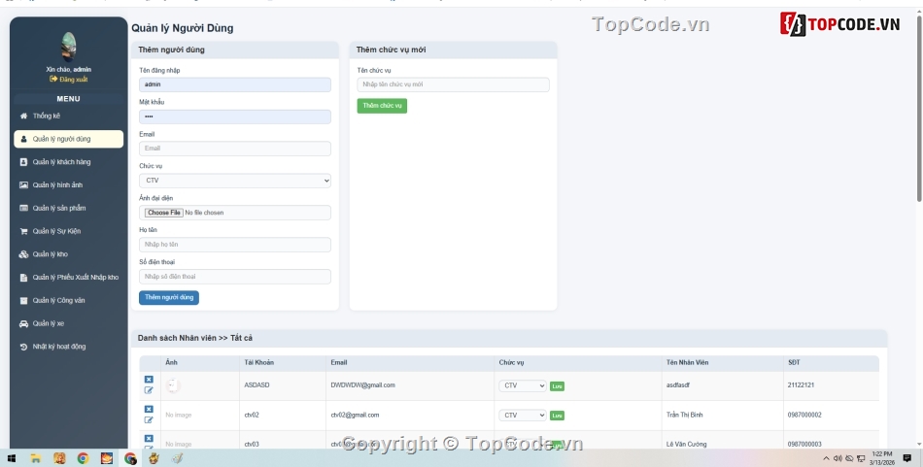Open the Chức vụ dropdown in the add user form
Image resolution: width=923 pixels, height=467 pixels.
tap(235, 181)
